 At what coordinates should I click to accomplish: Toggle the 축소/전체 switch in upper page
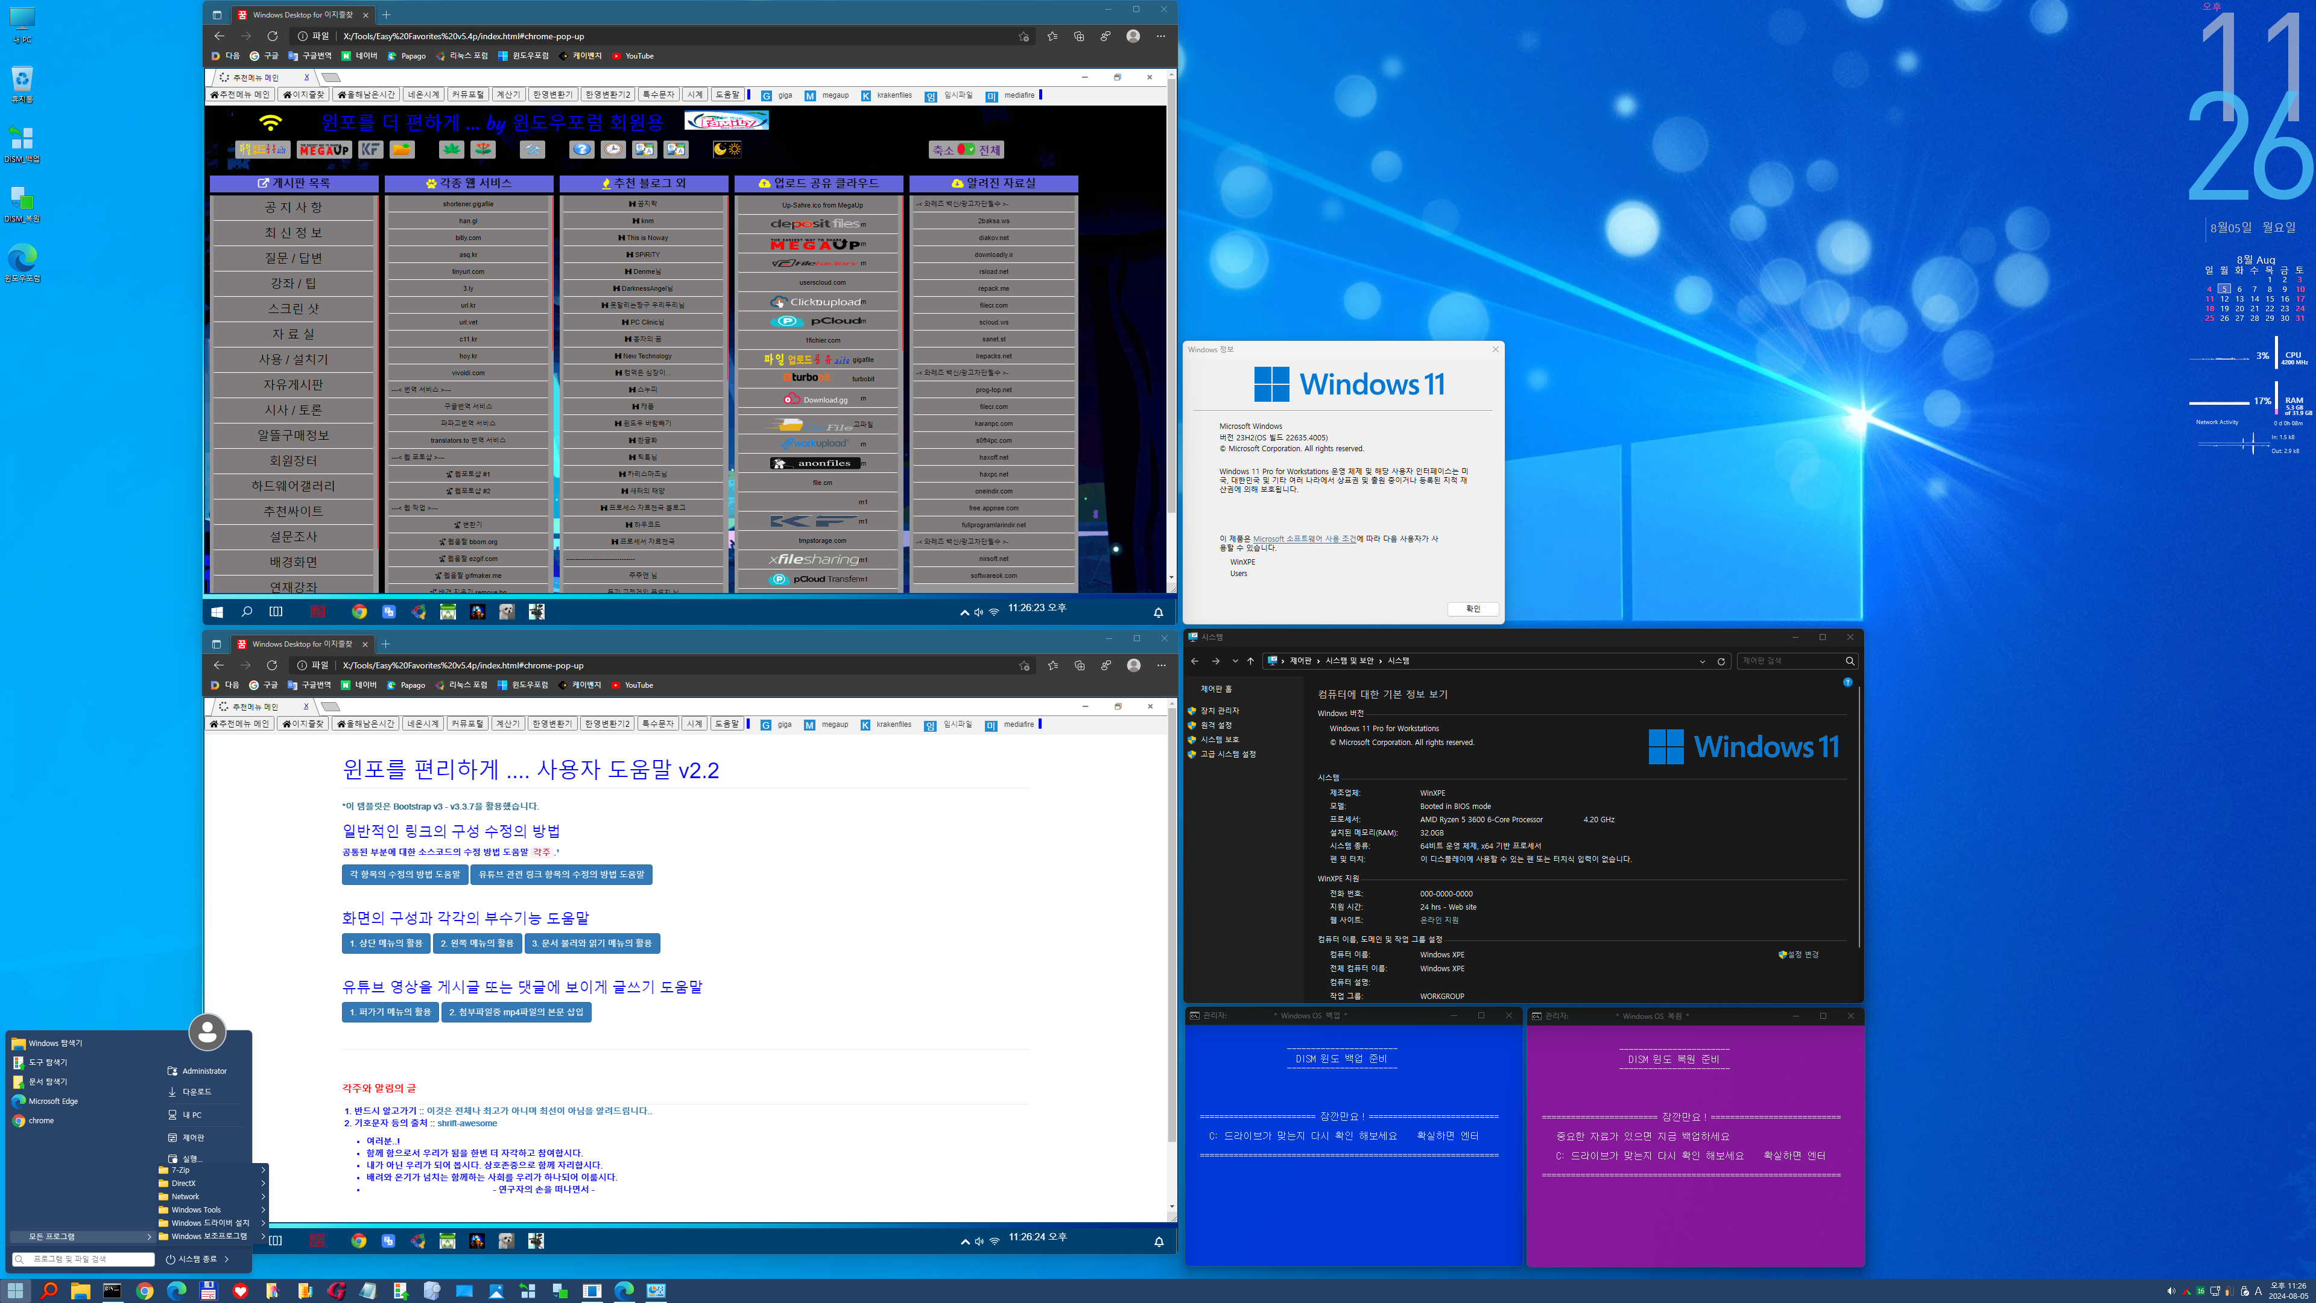tap(966, 149)
